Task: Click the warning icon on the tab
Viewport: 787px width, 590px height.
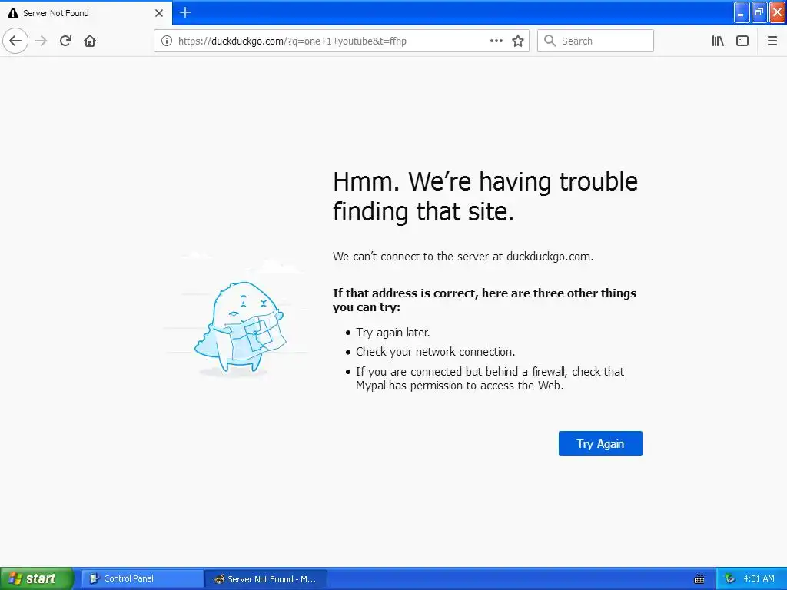Action: coord(13,13)
